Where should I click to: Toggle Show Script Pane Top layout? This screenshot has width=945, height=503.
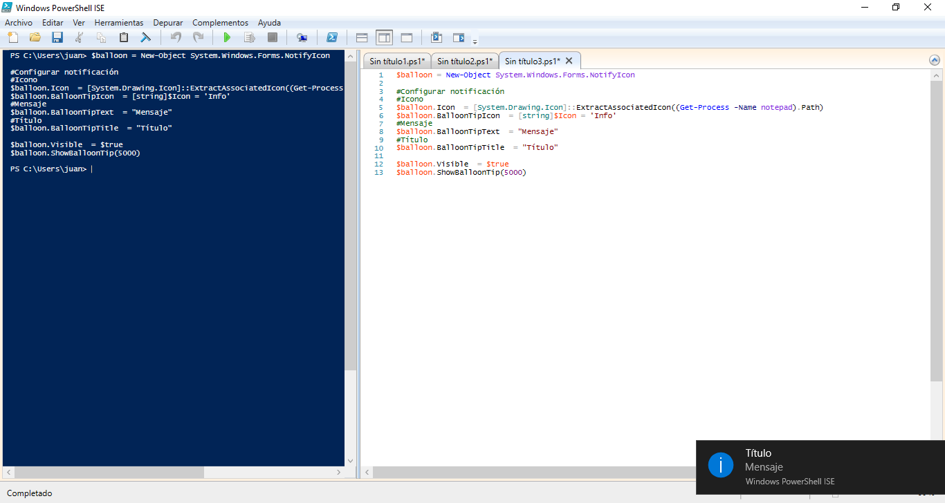coord(360,37)
